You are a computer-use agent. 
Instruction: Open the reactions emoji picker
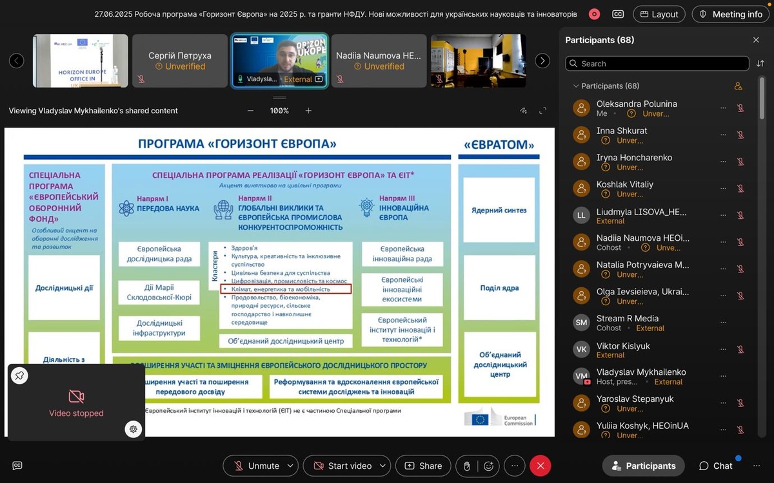488,466
